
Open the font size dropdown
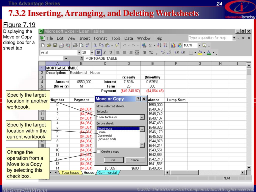(92, 52)
